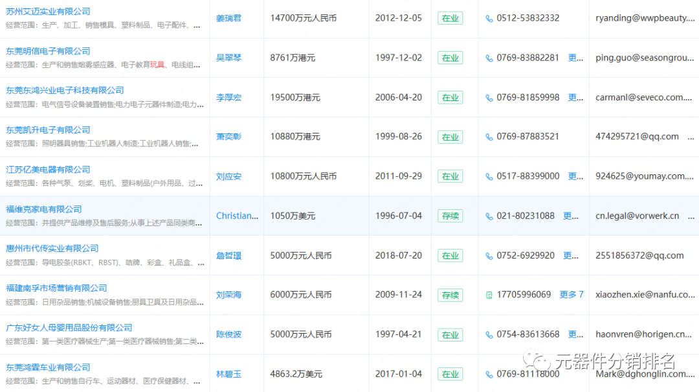699x392 pixels.
Task: Expand more phones for 0754-83613668
Action: (x=575, y=334)
